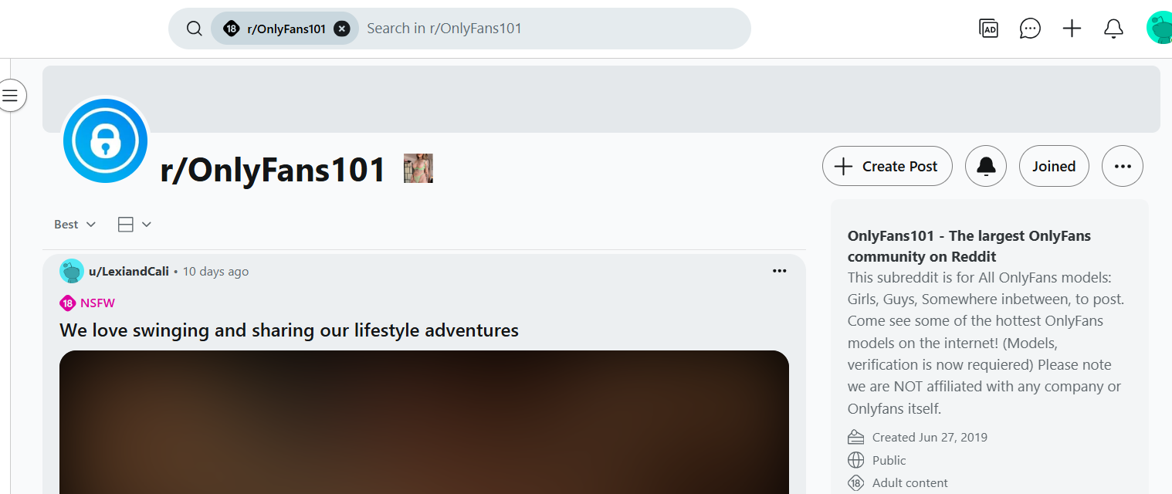Remove the r/OnlyFans101 search filter chip
This screenshot has width=1172, height=494.
pyautogui.click(x=342, y=29)
